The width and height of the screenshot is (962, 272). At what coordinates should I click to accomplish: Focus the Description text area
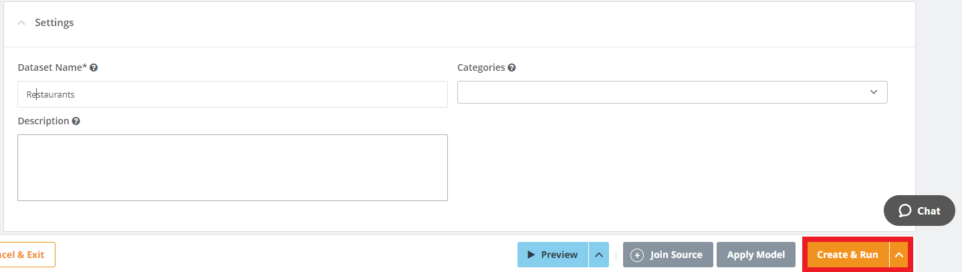click(232, 167)
